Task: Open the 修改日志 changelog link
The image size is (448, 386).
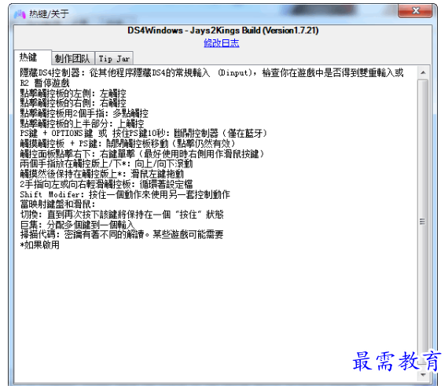Action: coord(222,43)
